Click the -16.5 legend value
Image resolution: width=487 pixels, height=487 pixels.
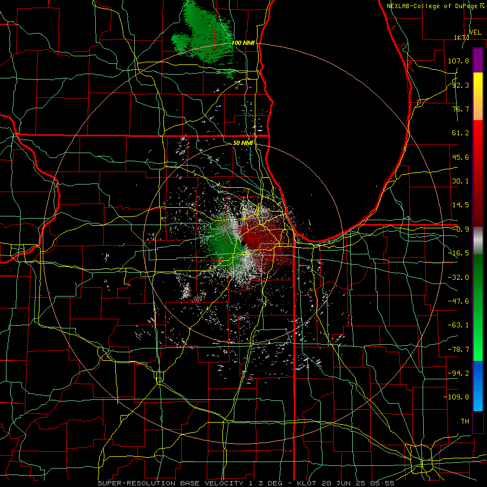point(458,253)
